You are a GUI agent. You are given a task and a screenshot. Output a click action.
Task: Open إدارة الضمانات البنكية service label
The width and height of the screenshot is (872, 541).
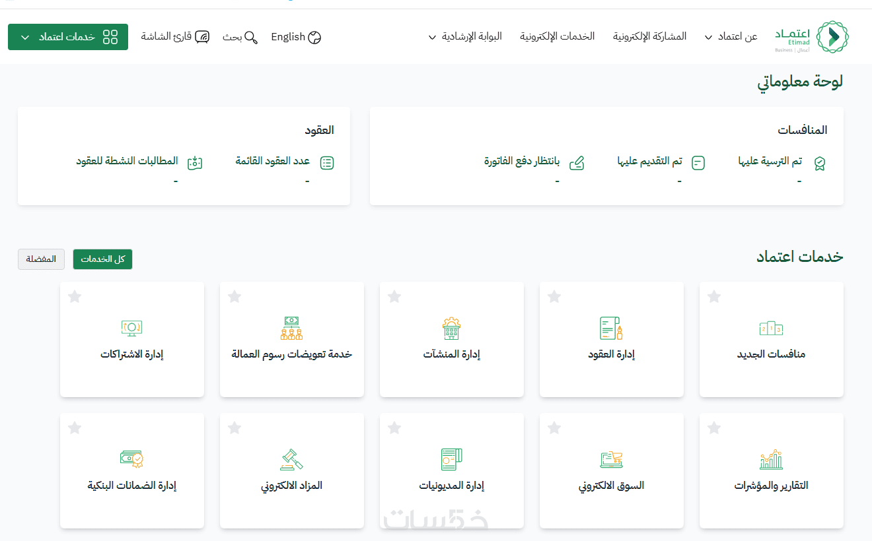coord(131,486)
